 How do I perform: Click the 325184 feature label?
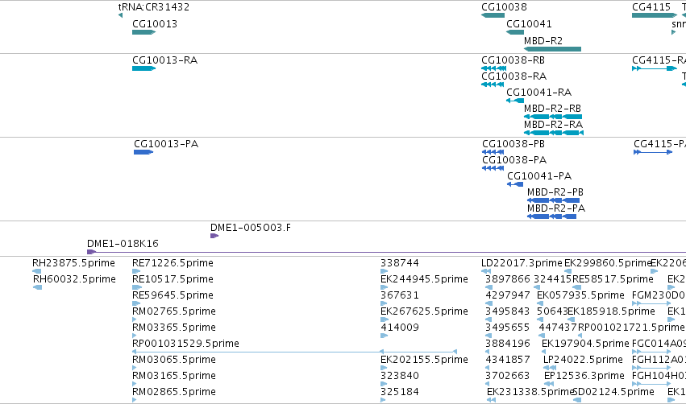click(400, 392)
